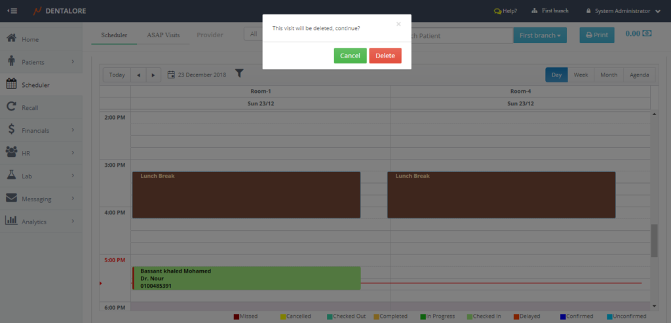Open the Lab flask icon
The image size is (671, 323).
11,176
